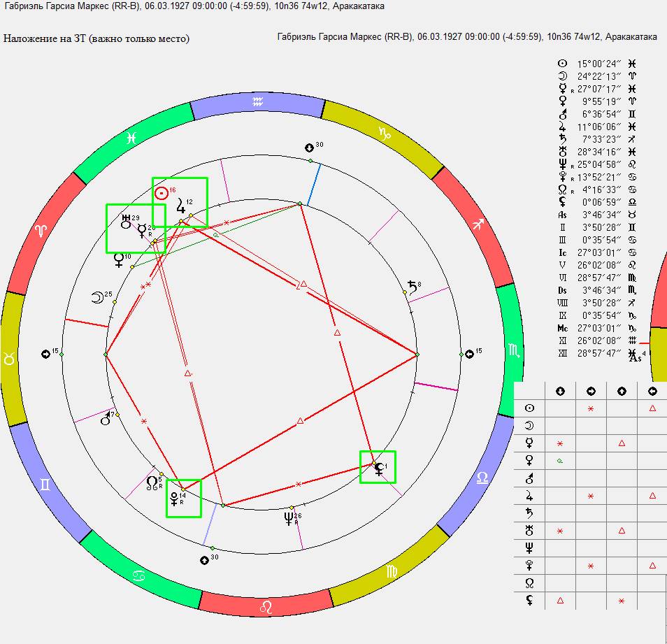The width and height of the screenshot is (667, 644).
Task: Select the Mars glyph in the chart wheel
Action: 105,418
